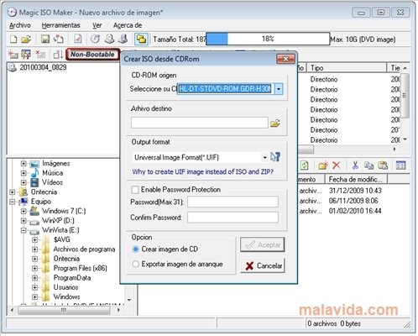
Task: Click the scissors cut icon
Action: click(355, 165)
